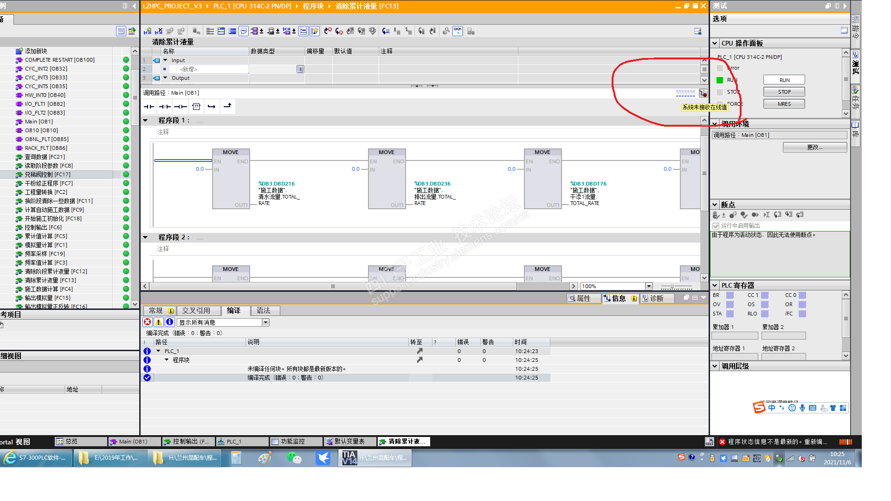Insert a normally closed contact
The image size is (891, 501).
click(x=165, y=107)
